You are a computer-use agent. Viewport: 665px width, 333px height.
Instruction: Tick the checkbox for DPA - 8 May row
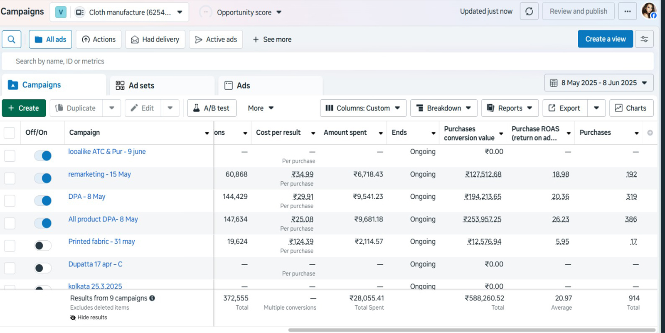10,201
